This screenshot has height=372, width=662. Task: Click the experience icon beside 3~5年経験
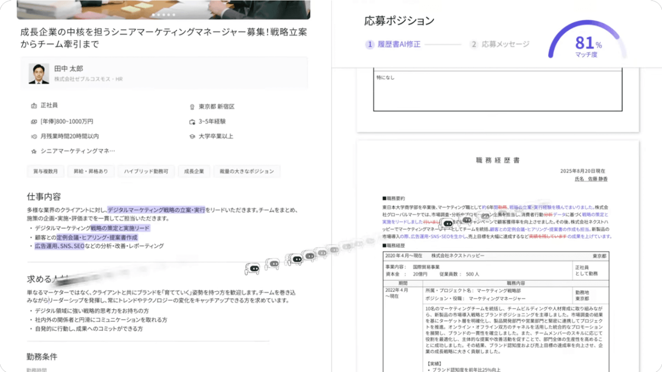(x=192, y=122)
